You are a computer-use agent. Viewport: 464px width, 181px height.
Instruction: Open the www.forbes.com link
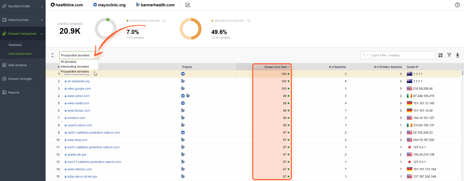point(79,111)
